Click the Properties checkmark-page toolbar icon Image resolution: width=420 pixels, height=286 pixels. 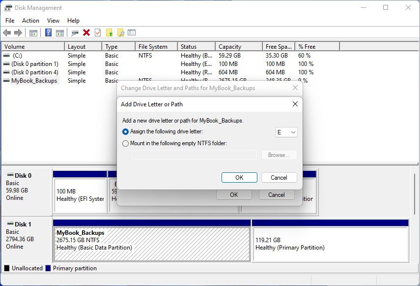click(98, 32)
